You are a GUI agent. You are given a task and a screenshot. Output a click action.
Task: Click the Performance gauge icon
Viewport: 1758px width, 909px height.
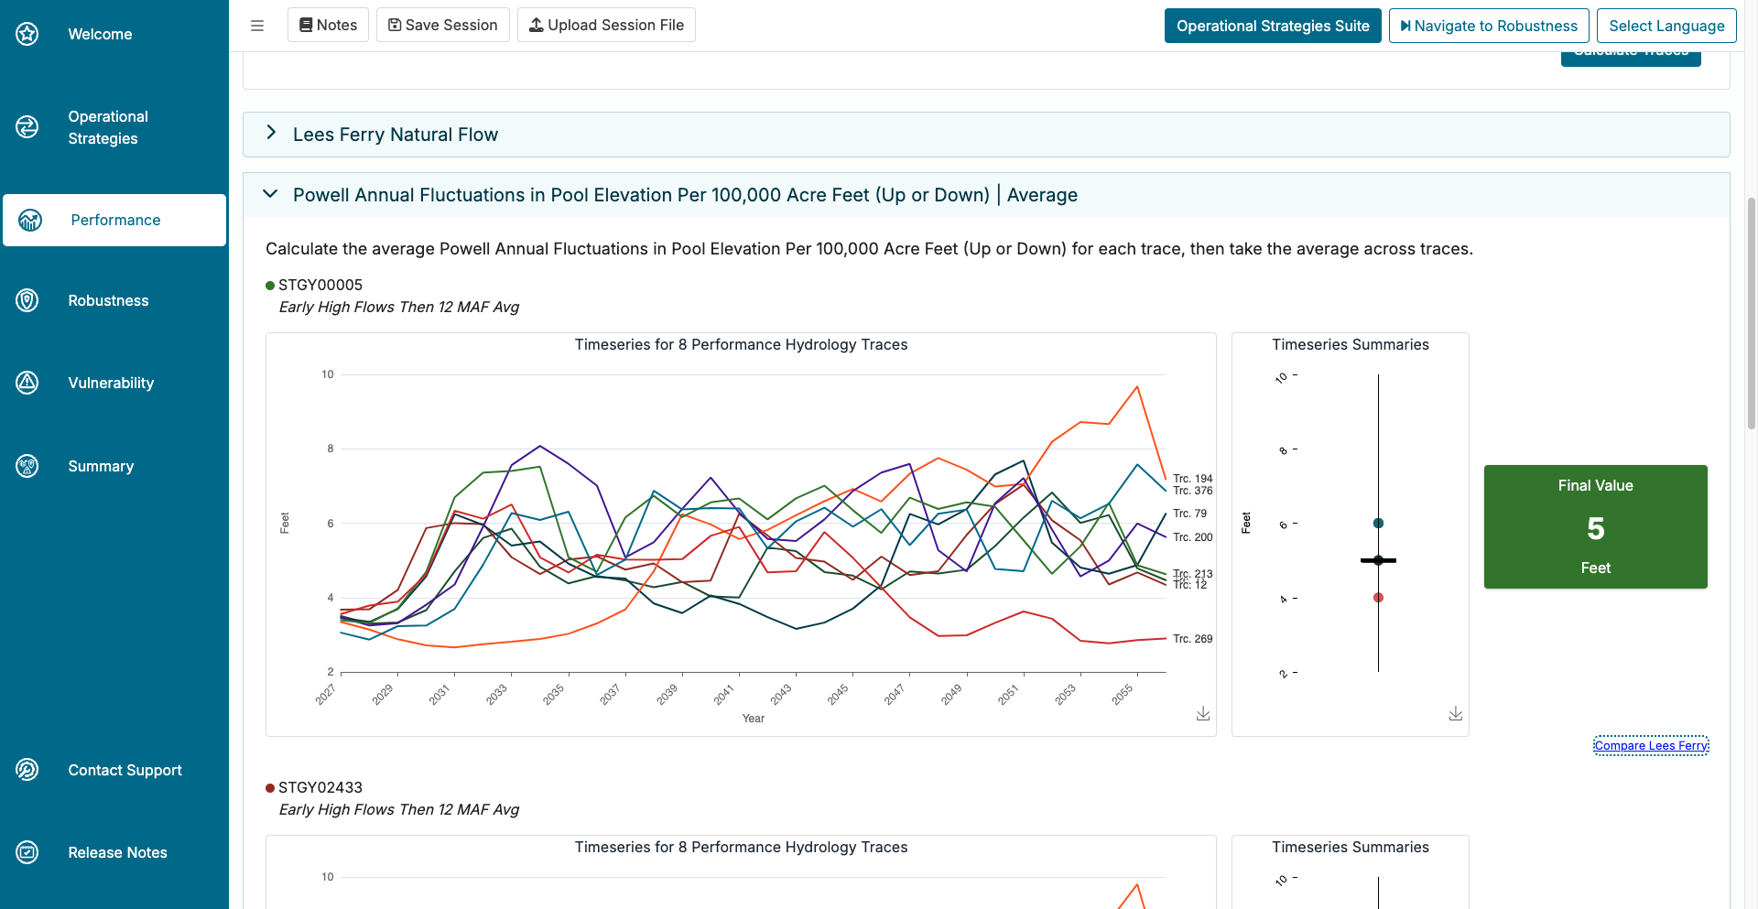point(30,220)
